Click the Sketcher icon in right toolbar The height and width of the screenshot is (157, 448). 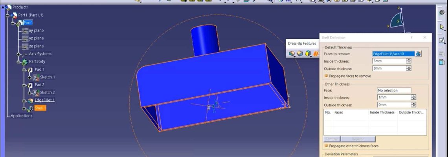pyautogui.click(x=442, y=40)
